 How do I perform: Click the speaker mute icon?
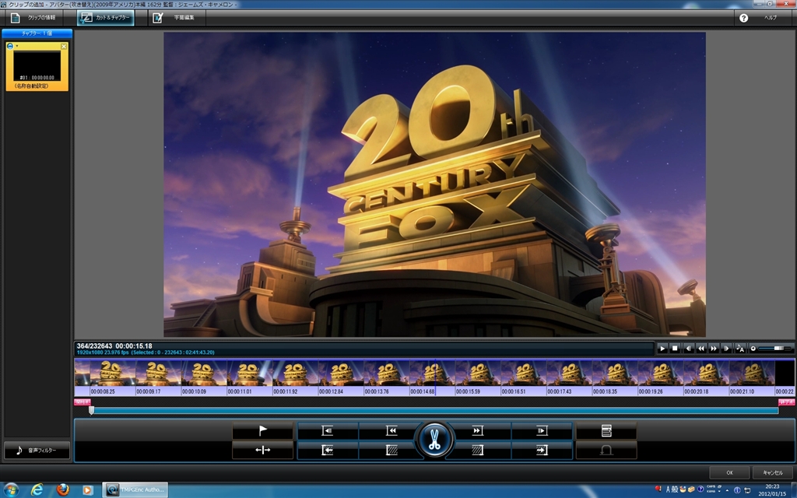[753, 349]
